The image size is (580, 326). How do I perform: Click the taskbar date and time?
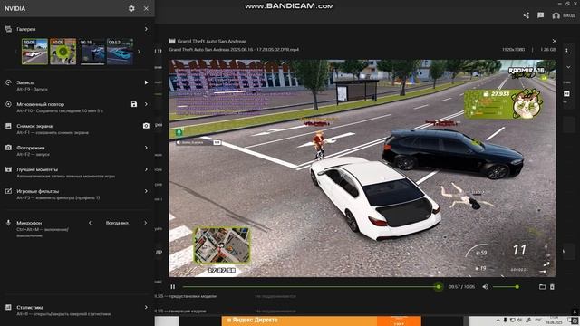(554, 320)
